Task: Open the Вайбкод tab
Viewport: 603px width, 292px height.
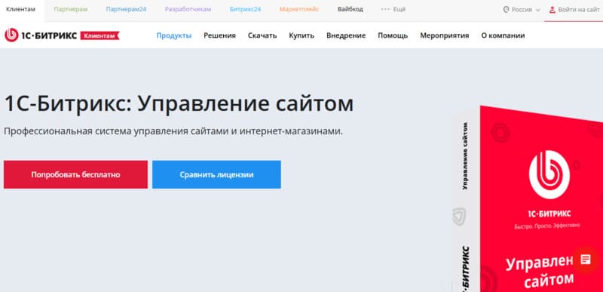Action: (350, 9)
